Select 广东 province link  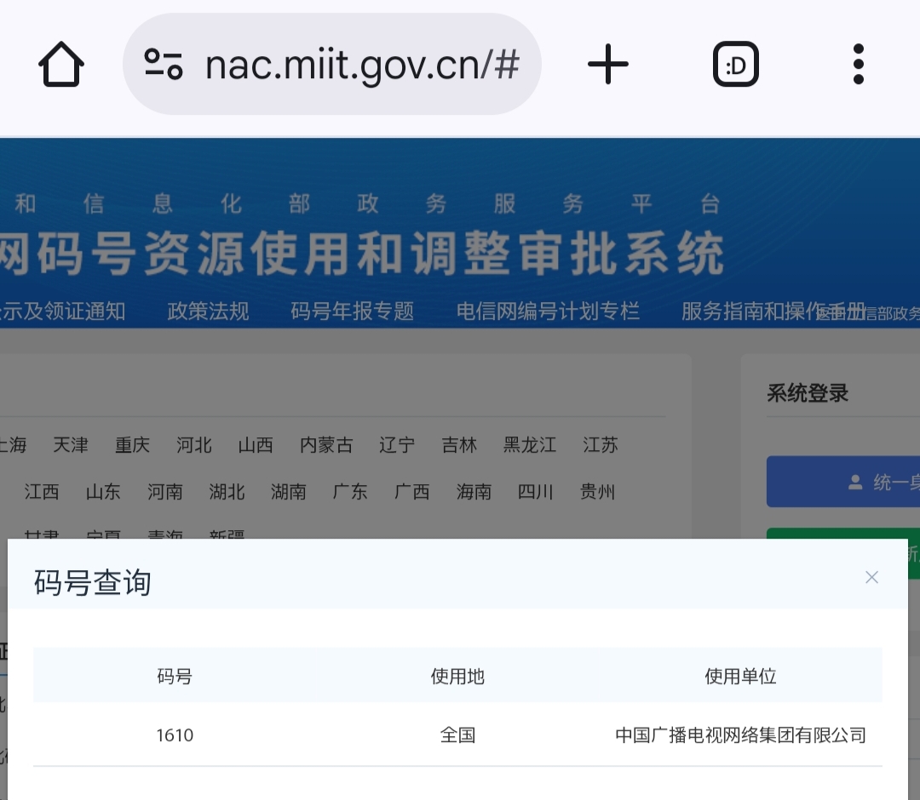(x=350, y=492)
